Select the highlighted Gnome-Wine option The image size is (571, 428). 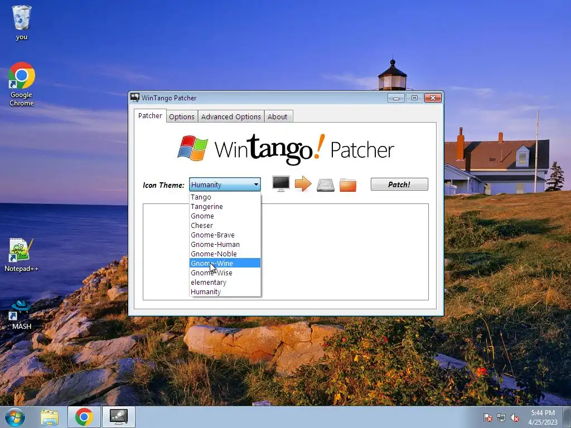pos(225,263)
